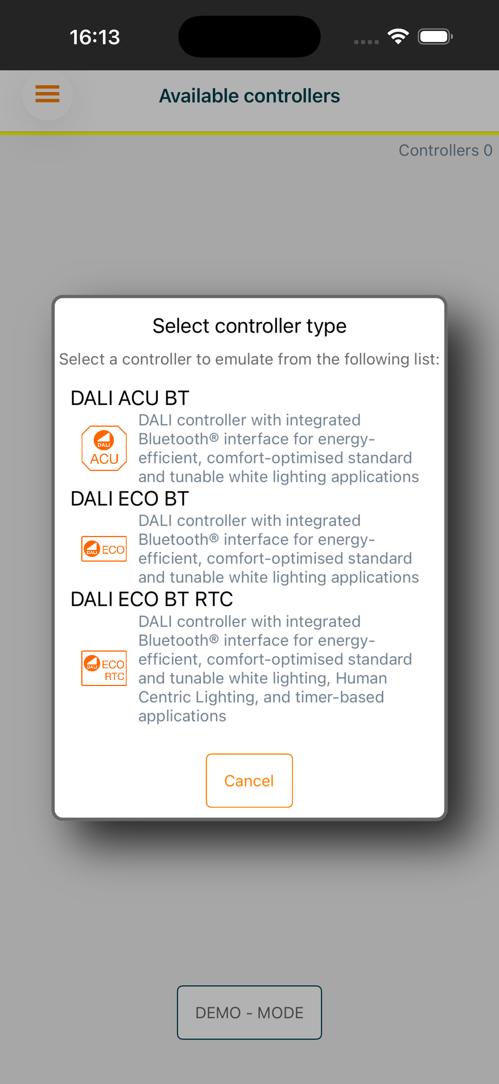Choose the DALI ECO BT RTC title
The height and width of the screenshot is (1084, 499).
pyautogui.click(x=152, y=599)
